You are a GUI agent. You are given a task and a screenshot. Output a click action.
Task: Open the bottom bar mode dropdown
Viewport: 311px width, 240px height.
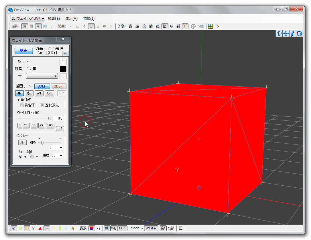(x=137, y=228)
